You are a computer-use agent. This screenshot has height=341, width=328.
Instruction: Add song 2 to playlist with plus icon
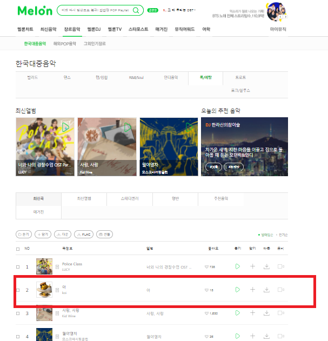[252, 290]
